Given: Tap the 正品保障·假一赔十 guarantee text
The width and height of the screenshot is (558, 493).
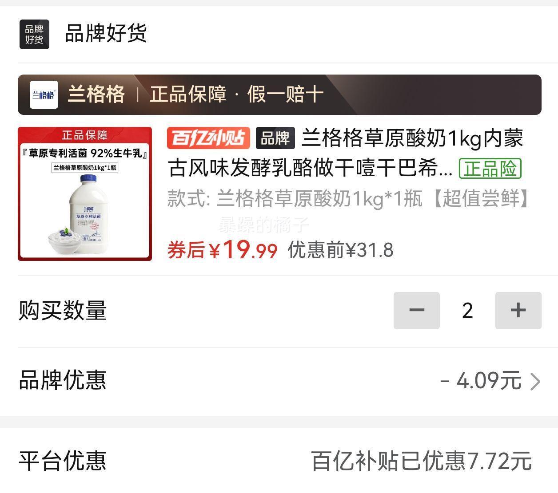Looking at the screenshot, I should coord(236,95).
